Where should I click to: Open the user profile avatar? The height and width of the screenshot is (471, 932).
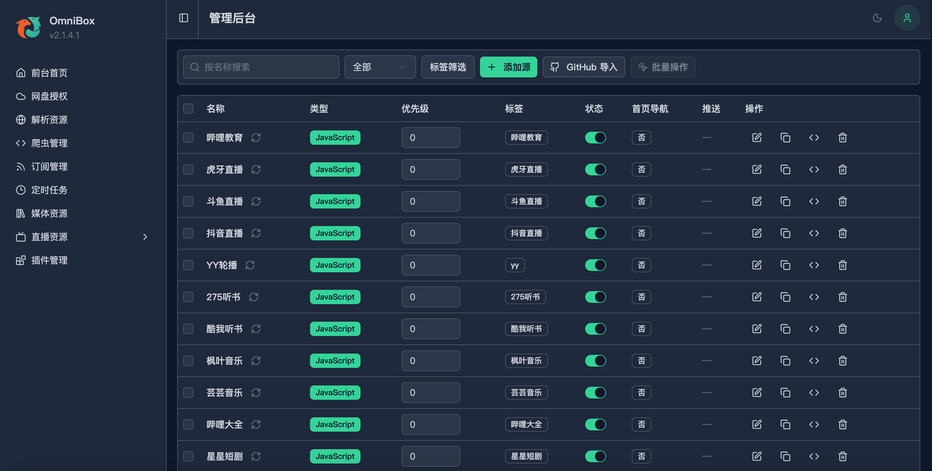[907, 18]
